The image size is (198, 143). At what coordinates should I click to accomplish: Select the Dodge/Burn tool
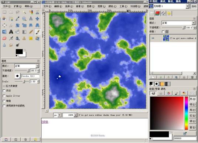coord(18,45)
